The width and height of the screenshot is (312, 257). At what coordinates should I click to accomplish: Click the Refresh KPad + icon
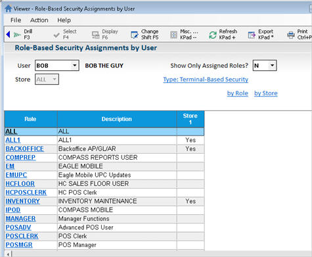click(x=213, y=35)
